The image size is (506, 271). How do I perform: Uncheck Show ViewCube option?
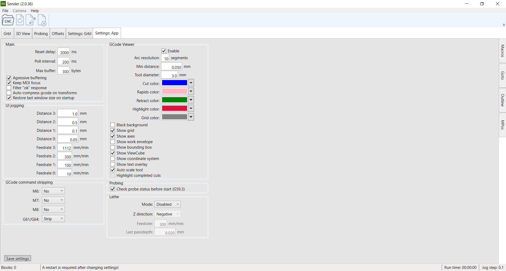pyautogui.click(x=113, y=153)
